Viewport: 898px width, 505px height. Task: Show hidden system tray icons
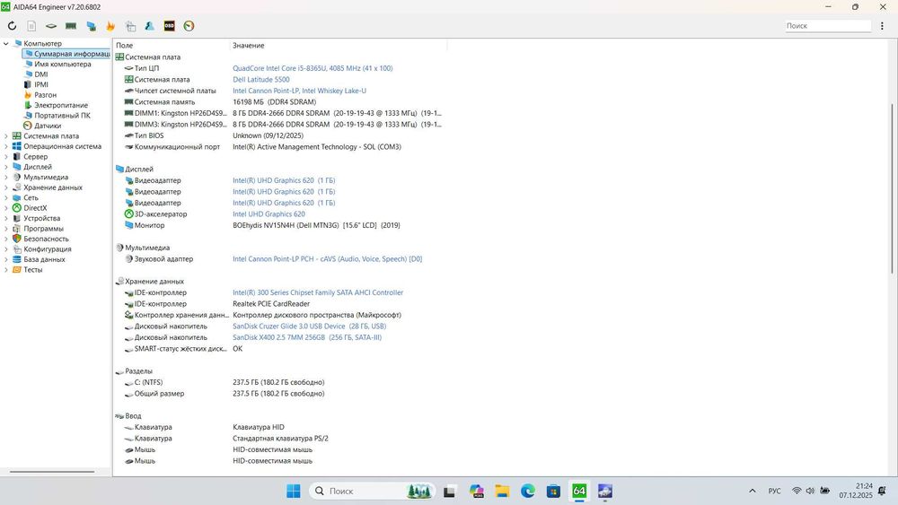pos(753,492)
